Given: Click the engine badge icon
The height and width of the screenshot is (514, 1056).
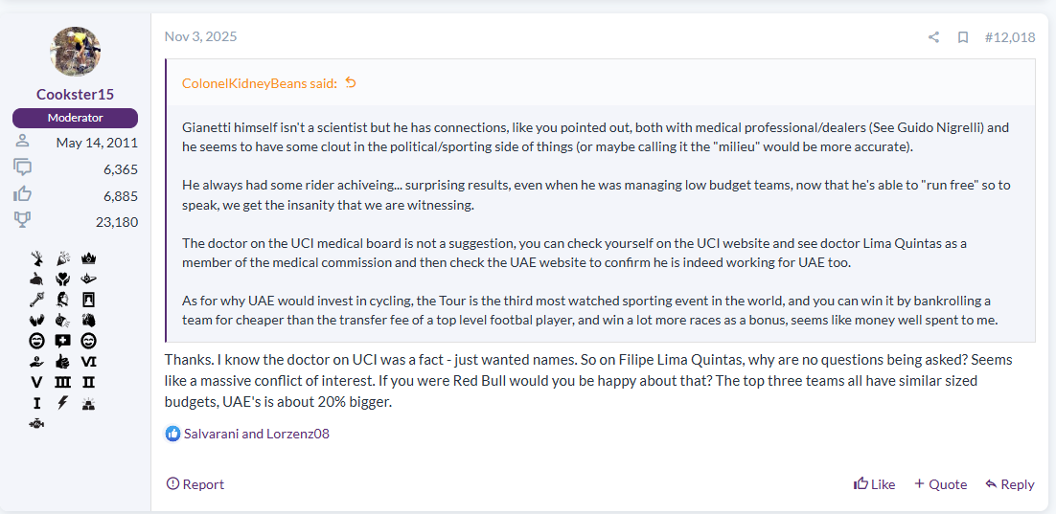Looking at the screenshot, I should (x=37, y=422).
